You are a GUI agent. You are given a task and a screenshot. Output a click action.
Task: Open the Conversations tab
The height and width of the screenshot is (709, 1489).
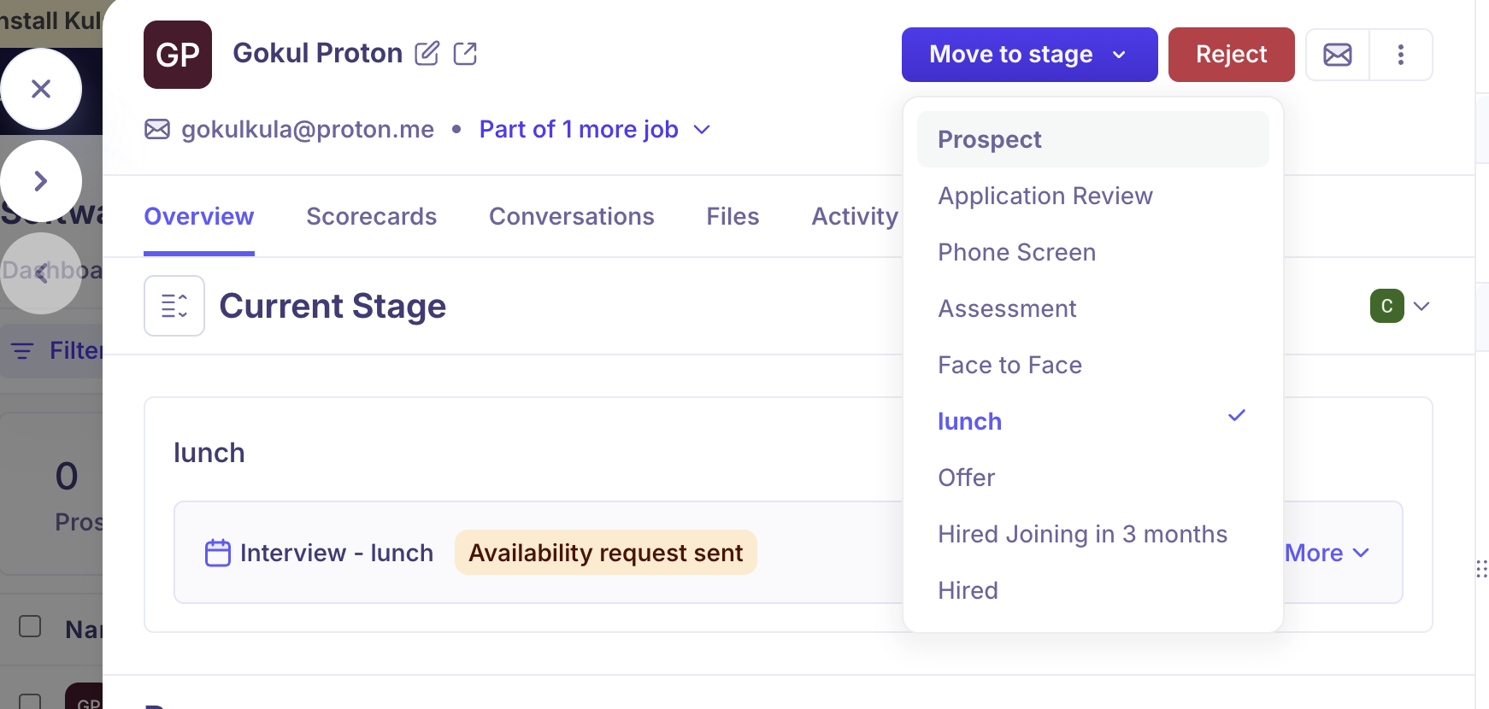571,216
